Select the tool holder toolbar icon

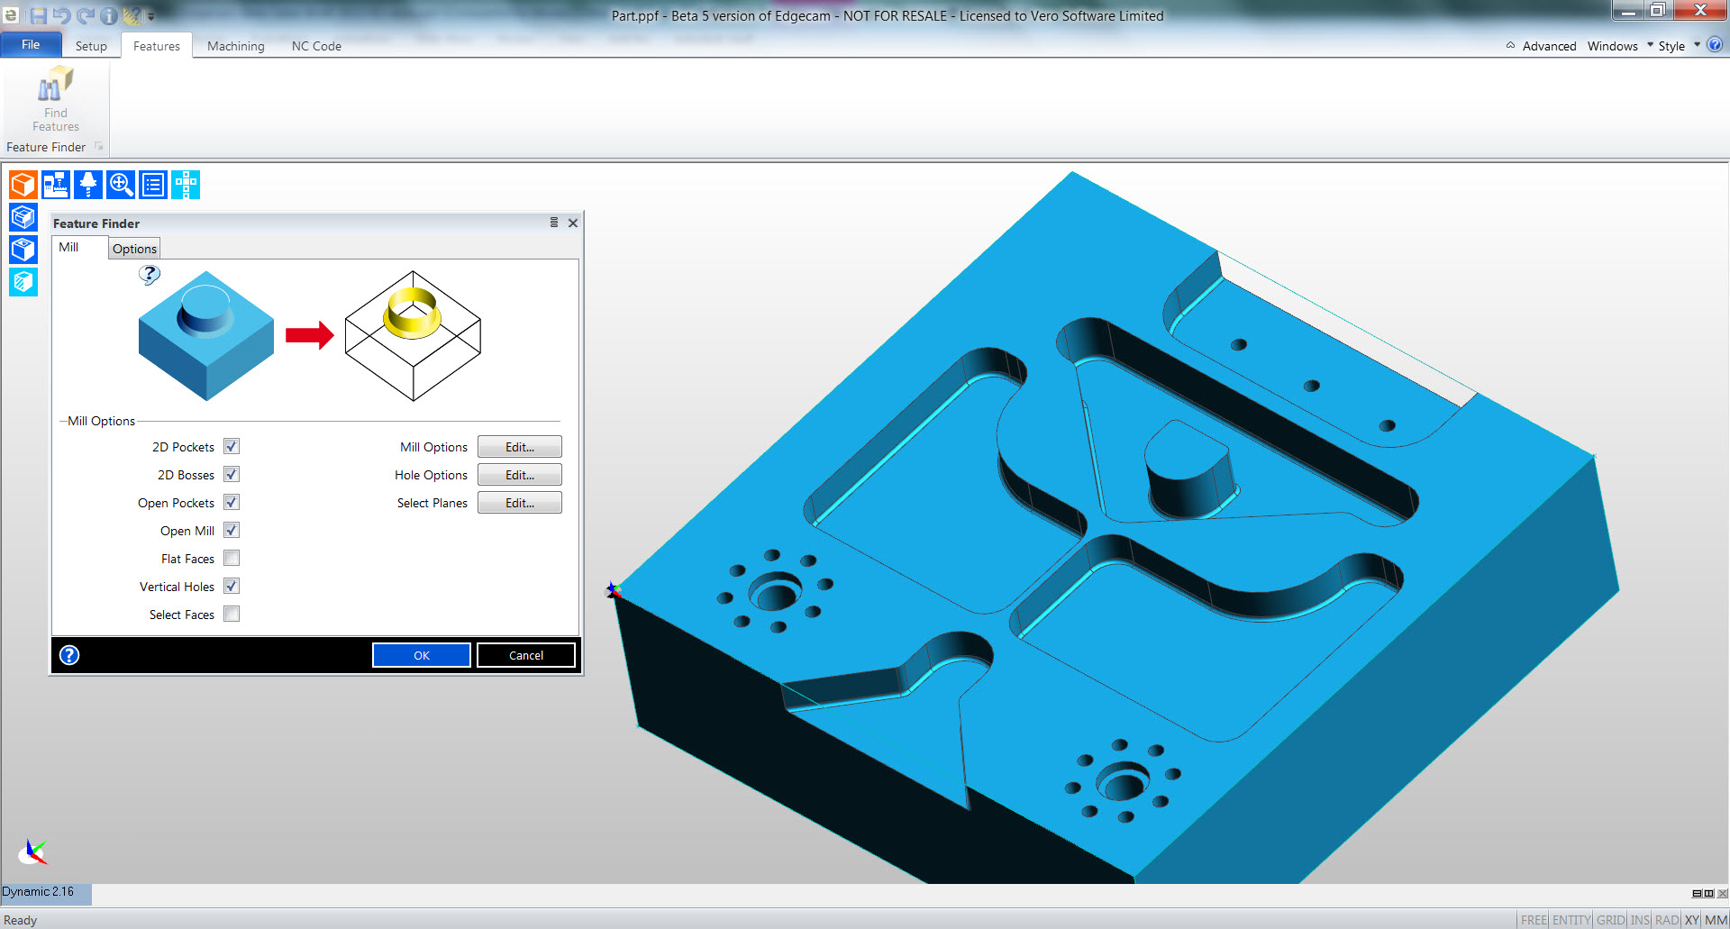coord(88,185)
